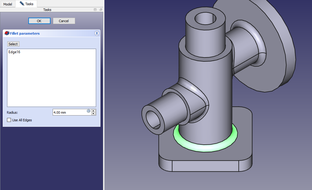This screenshot has height=190, width=312.
Task: Enable the Use All Edges checkbox
Action: click(9, 120)
